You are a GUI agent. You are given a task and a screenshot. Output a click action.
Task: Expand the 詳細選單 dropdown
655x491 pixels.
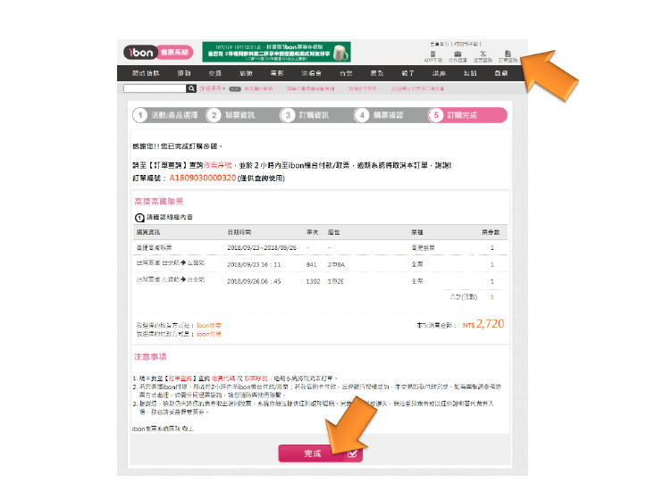(212, 89)
